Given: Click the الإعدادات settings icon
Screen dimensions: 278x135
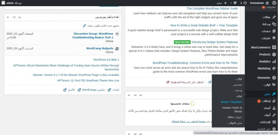Looking at the screenshot, I should (274, 122).
